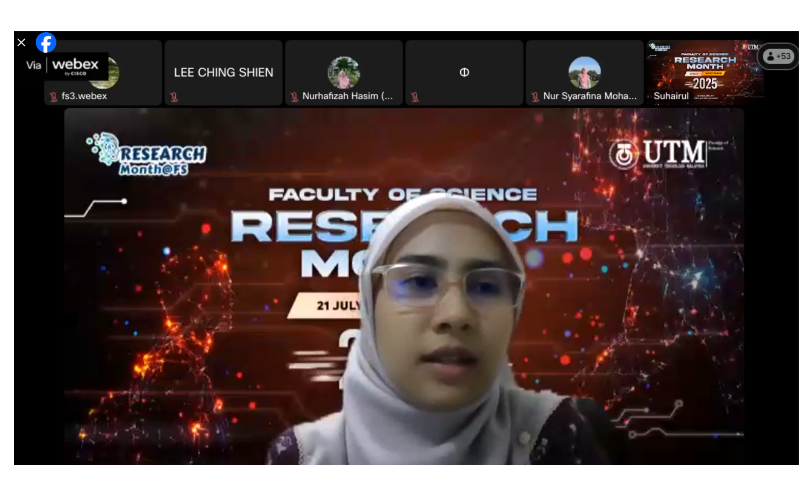Viewport: 799px width, 496px height.
Task: Click the Webex by Cisco logo
Action: pyautogui.click(x=75, y=66)
